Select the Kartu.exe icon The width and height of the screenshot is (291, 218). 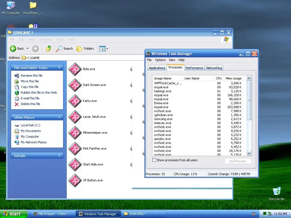(75, 101)
